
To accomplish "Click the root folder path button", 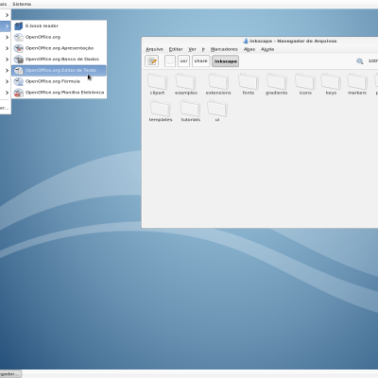I will coord(170,61).
